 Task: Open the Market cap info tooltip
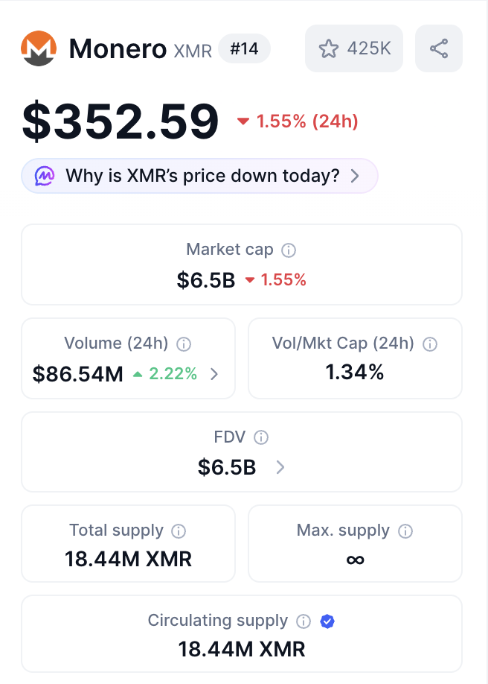pos(289,250)
